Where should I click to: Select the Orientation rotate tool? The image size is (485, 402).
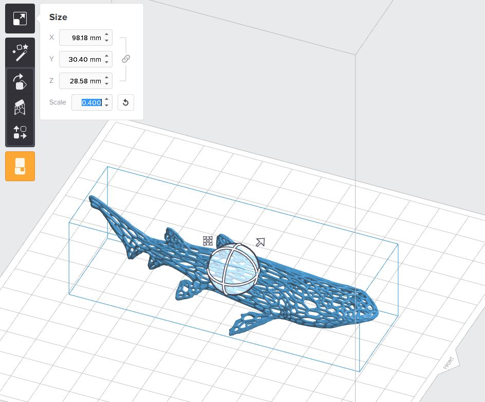pos(20,81)
